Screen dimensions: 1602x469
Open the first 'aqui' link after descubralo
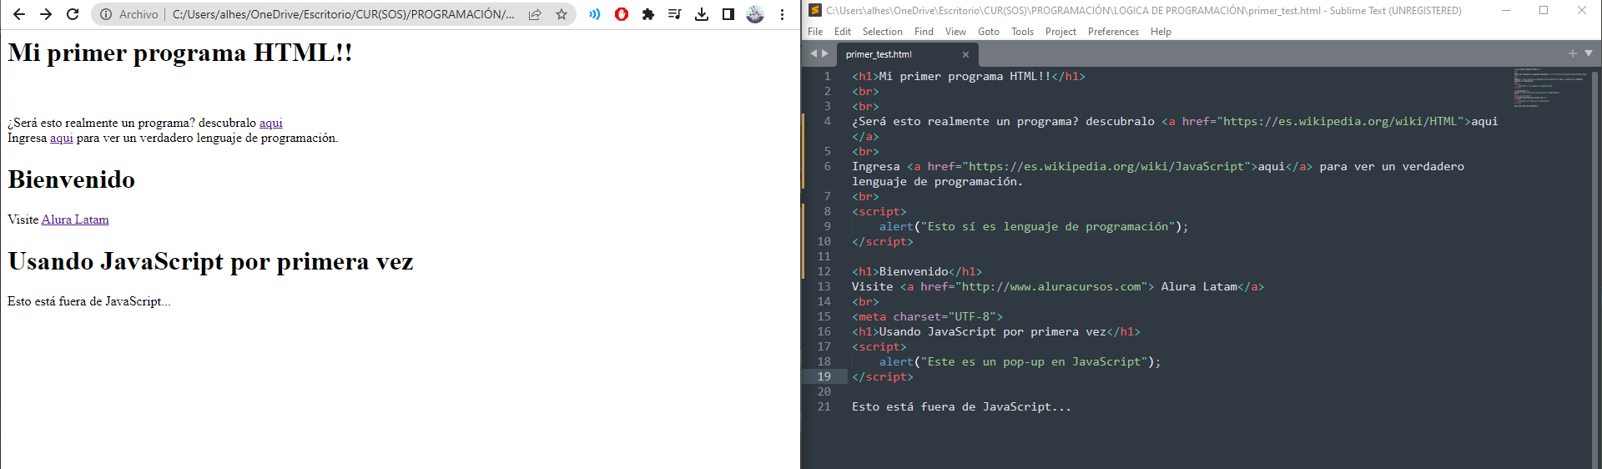point(271,123)
